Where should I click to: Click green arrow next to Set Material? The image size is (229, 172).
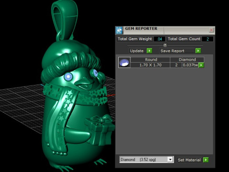click(x=206, y=160)
